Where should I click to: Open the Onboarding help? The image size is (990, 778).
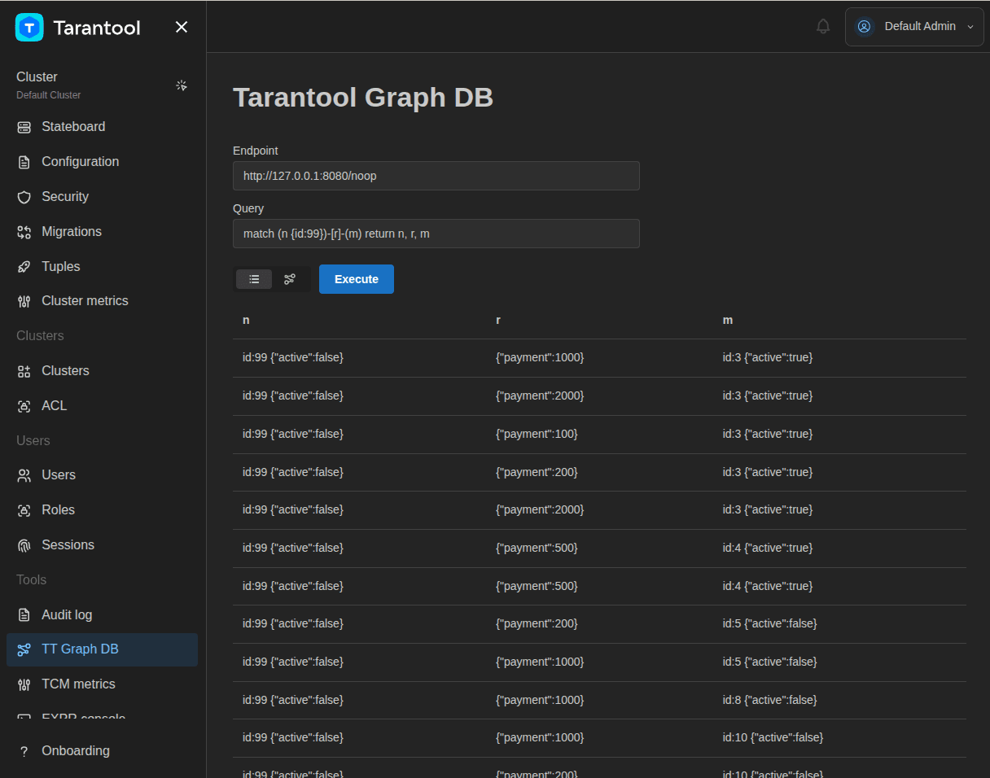click(x=102, y=751)
